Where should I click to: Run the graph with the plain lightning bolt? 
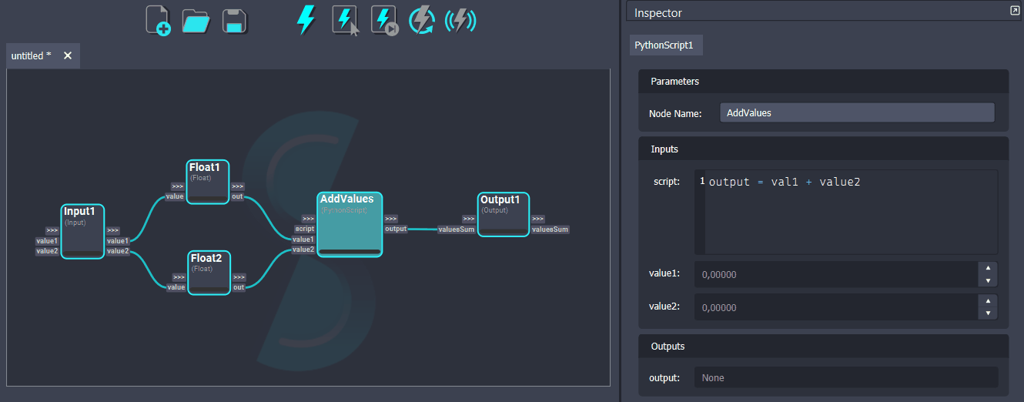coord(306,20)
